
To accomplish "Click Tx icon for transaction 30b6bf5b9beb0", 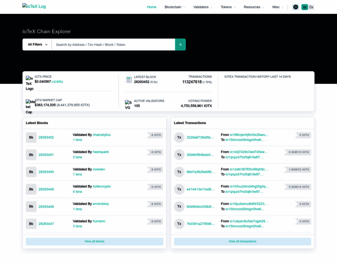I will 179,155.
